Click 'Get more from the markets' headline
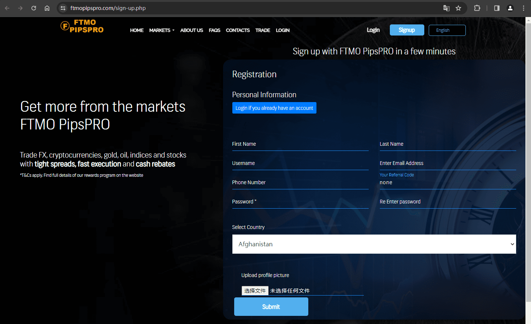This screenshot has width=531, height=324. pyautogui.click(x=103, y=107)
